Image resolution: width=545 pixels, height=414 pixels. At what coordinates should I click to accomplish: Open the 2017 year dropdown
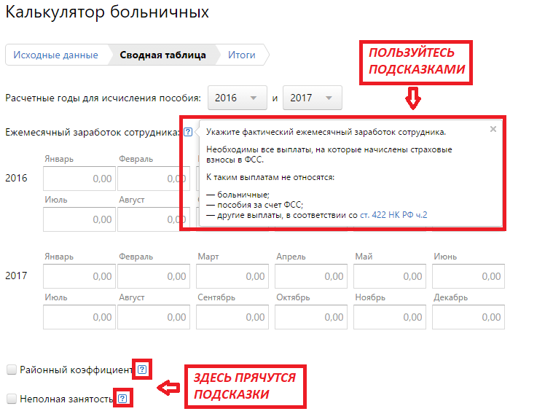[313, 98]
